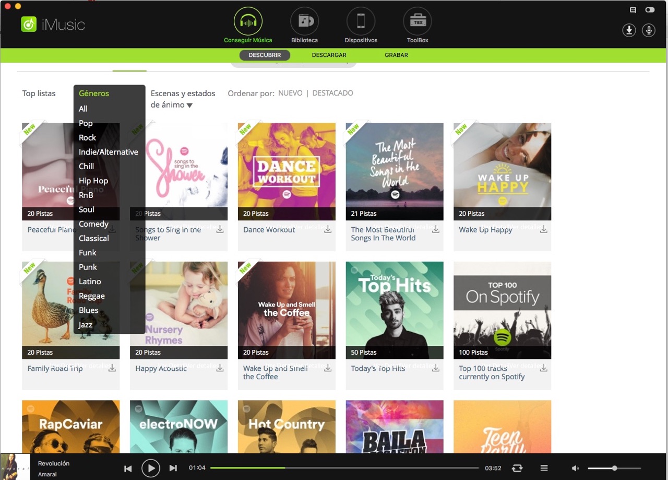This screenshot has height=480, width=668.
Task: Open the Wake Up Happy playlist cover
Action: click(x=502, y=171)
